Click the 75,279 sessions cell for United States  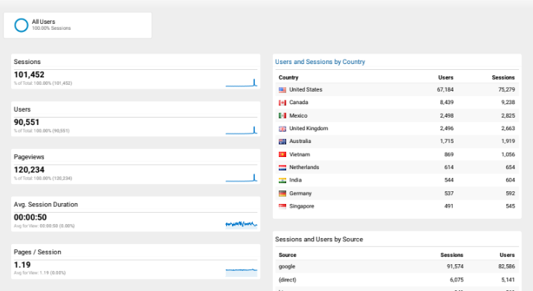click(506, 89)
